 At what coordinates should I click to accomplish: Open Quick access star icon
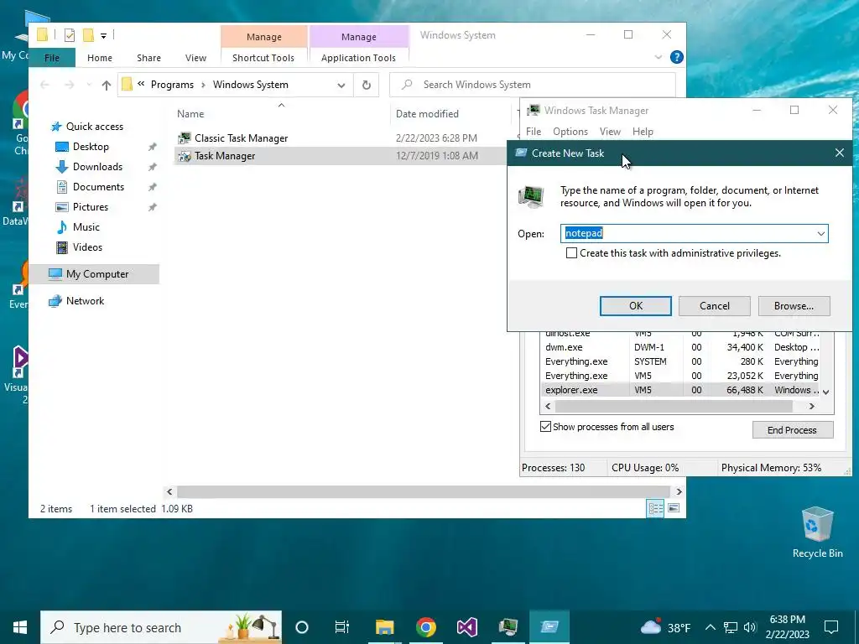point(56,127)
